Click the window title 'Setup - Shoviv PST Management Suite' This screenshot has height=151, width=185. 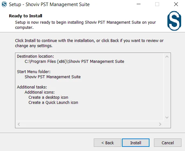point(49,4)
